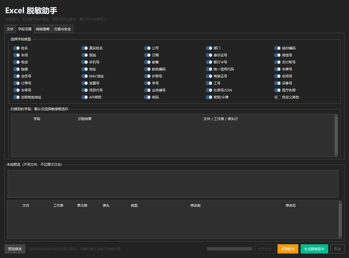Click the 修改前 column header
The height and width of the screenshot is (258, 349).
tap(196, 206)
